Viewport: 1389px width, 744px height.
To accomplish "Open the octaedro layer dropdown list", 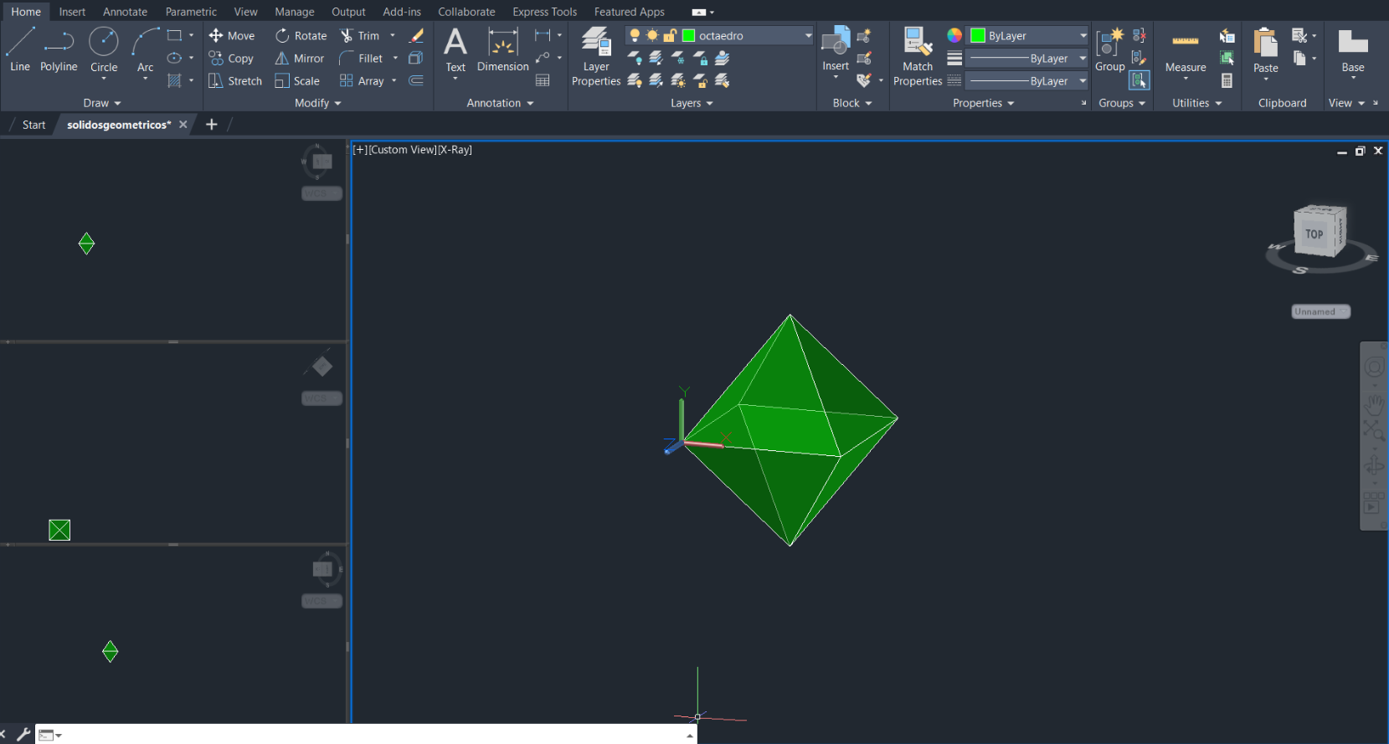I will 808,35.
